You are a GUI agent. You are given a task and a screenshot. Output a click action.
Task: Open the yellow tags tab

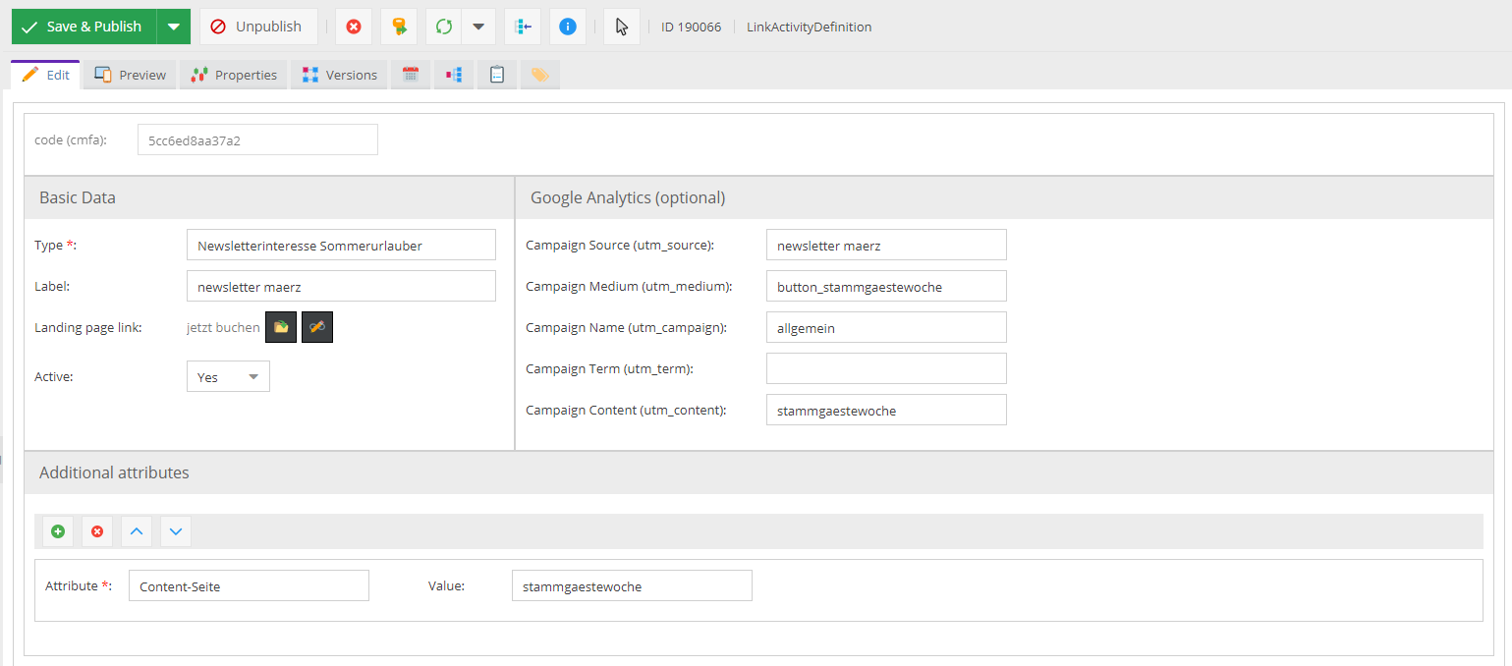pos(539,75)
